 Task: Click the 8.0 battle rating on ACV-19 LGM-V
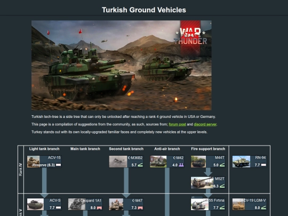point(257,208)
